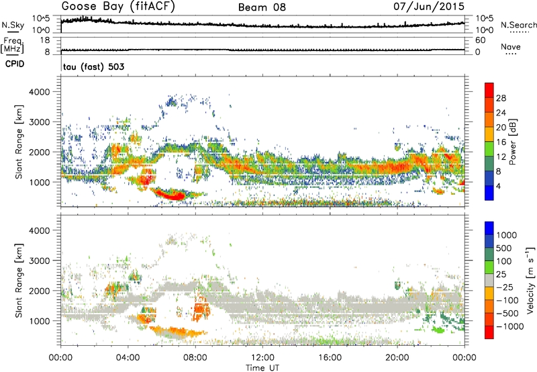Screen dimensions: 537x372
Task: Click the 'Time UT' axis title
Action: coord(262,367)
